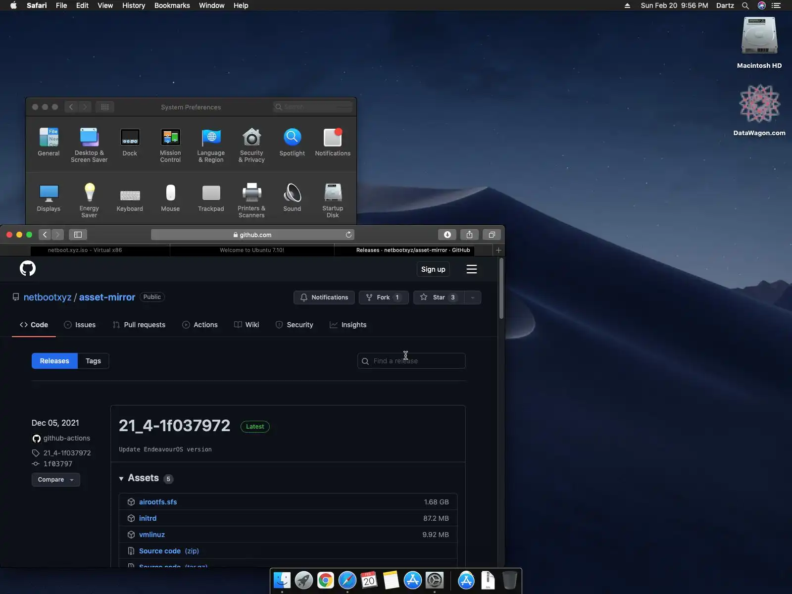The width and height of the screenshot is (792, 594).
Task: Click the Find a release search field
Action: 411,361
